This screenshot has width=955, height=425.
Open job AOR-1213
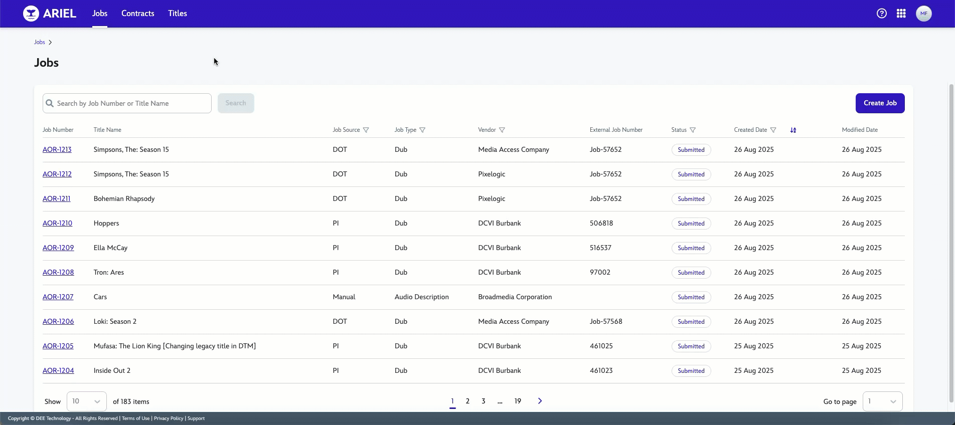[57, 150]
